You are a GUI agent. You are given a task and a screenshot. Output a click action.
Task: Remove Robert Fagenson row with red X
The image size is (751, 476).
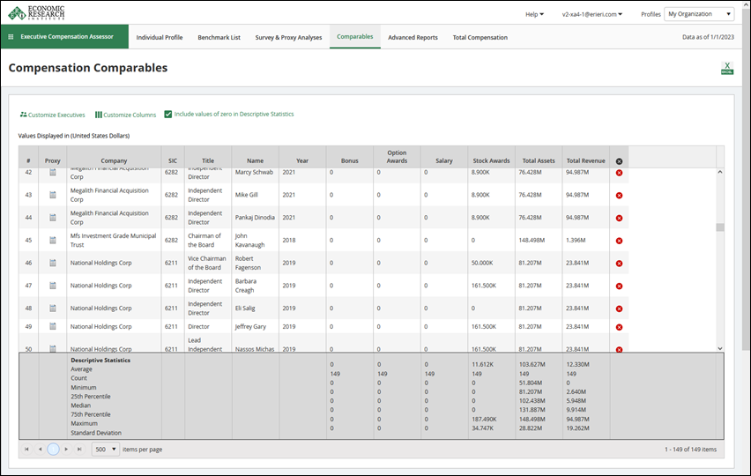(x=619, y=264)
